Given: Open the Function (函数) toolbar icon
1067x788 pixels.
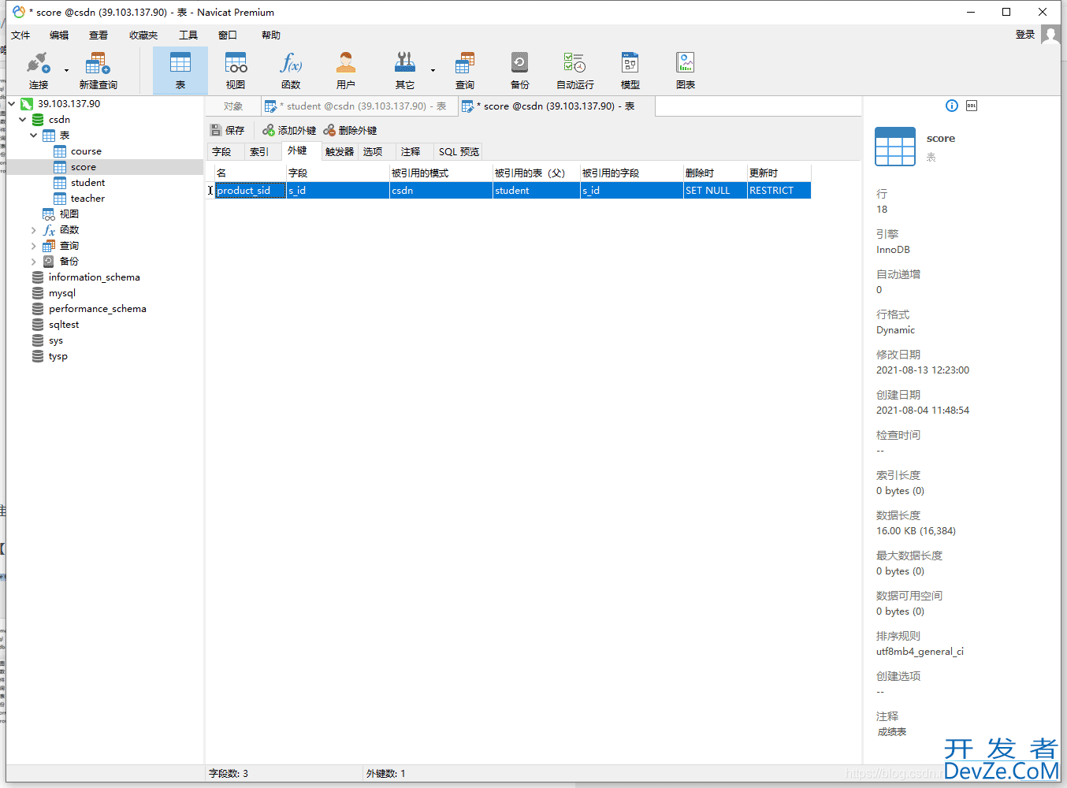Looking at the screenshot, I should (x=291, y=70).
